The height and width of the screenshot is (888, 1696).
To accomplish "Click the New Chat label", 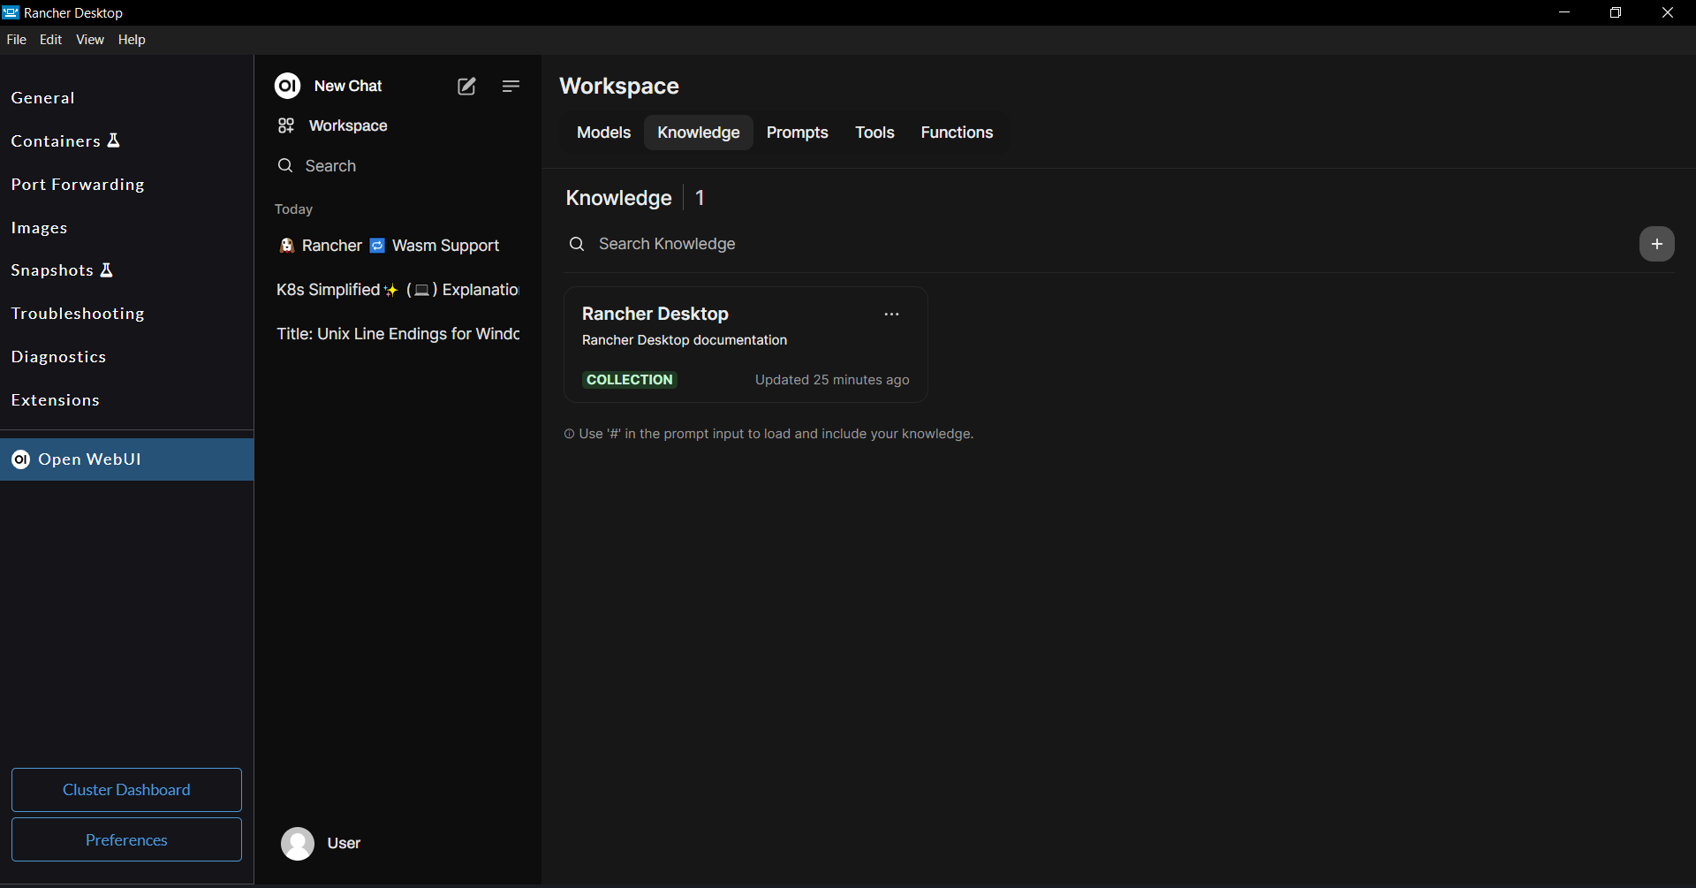I will 348,86.
